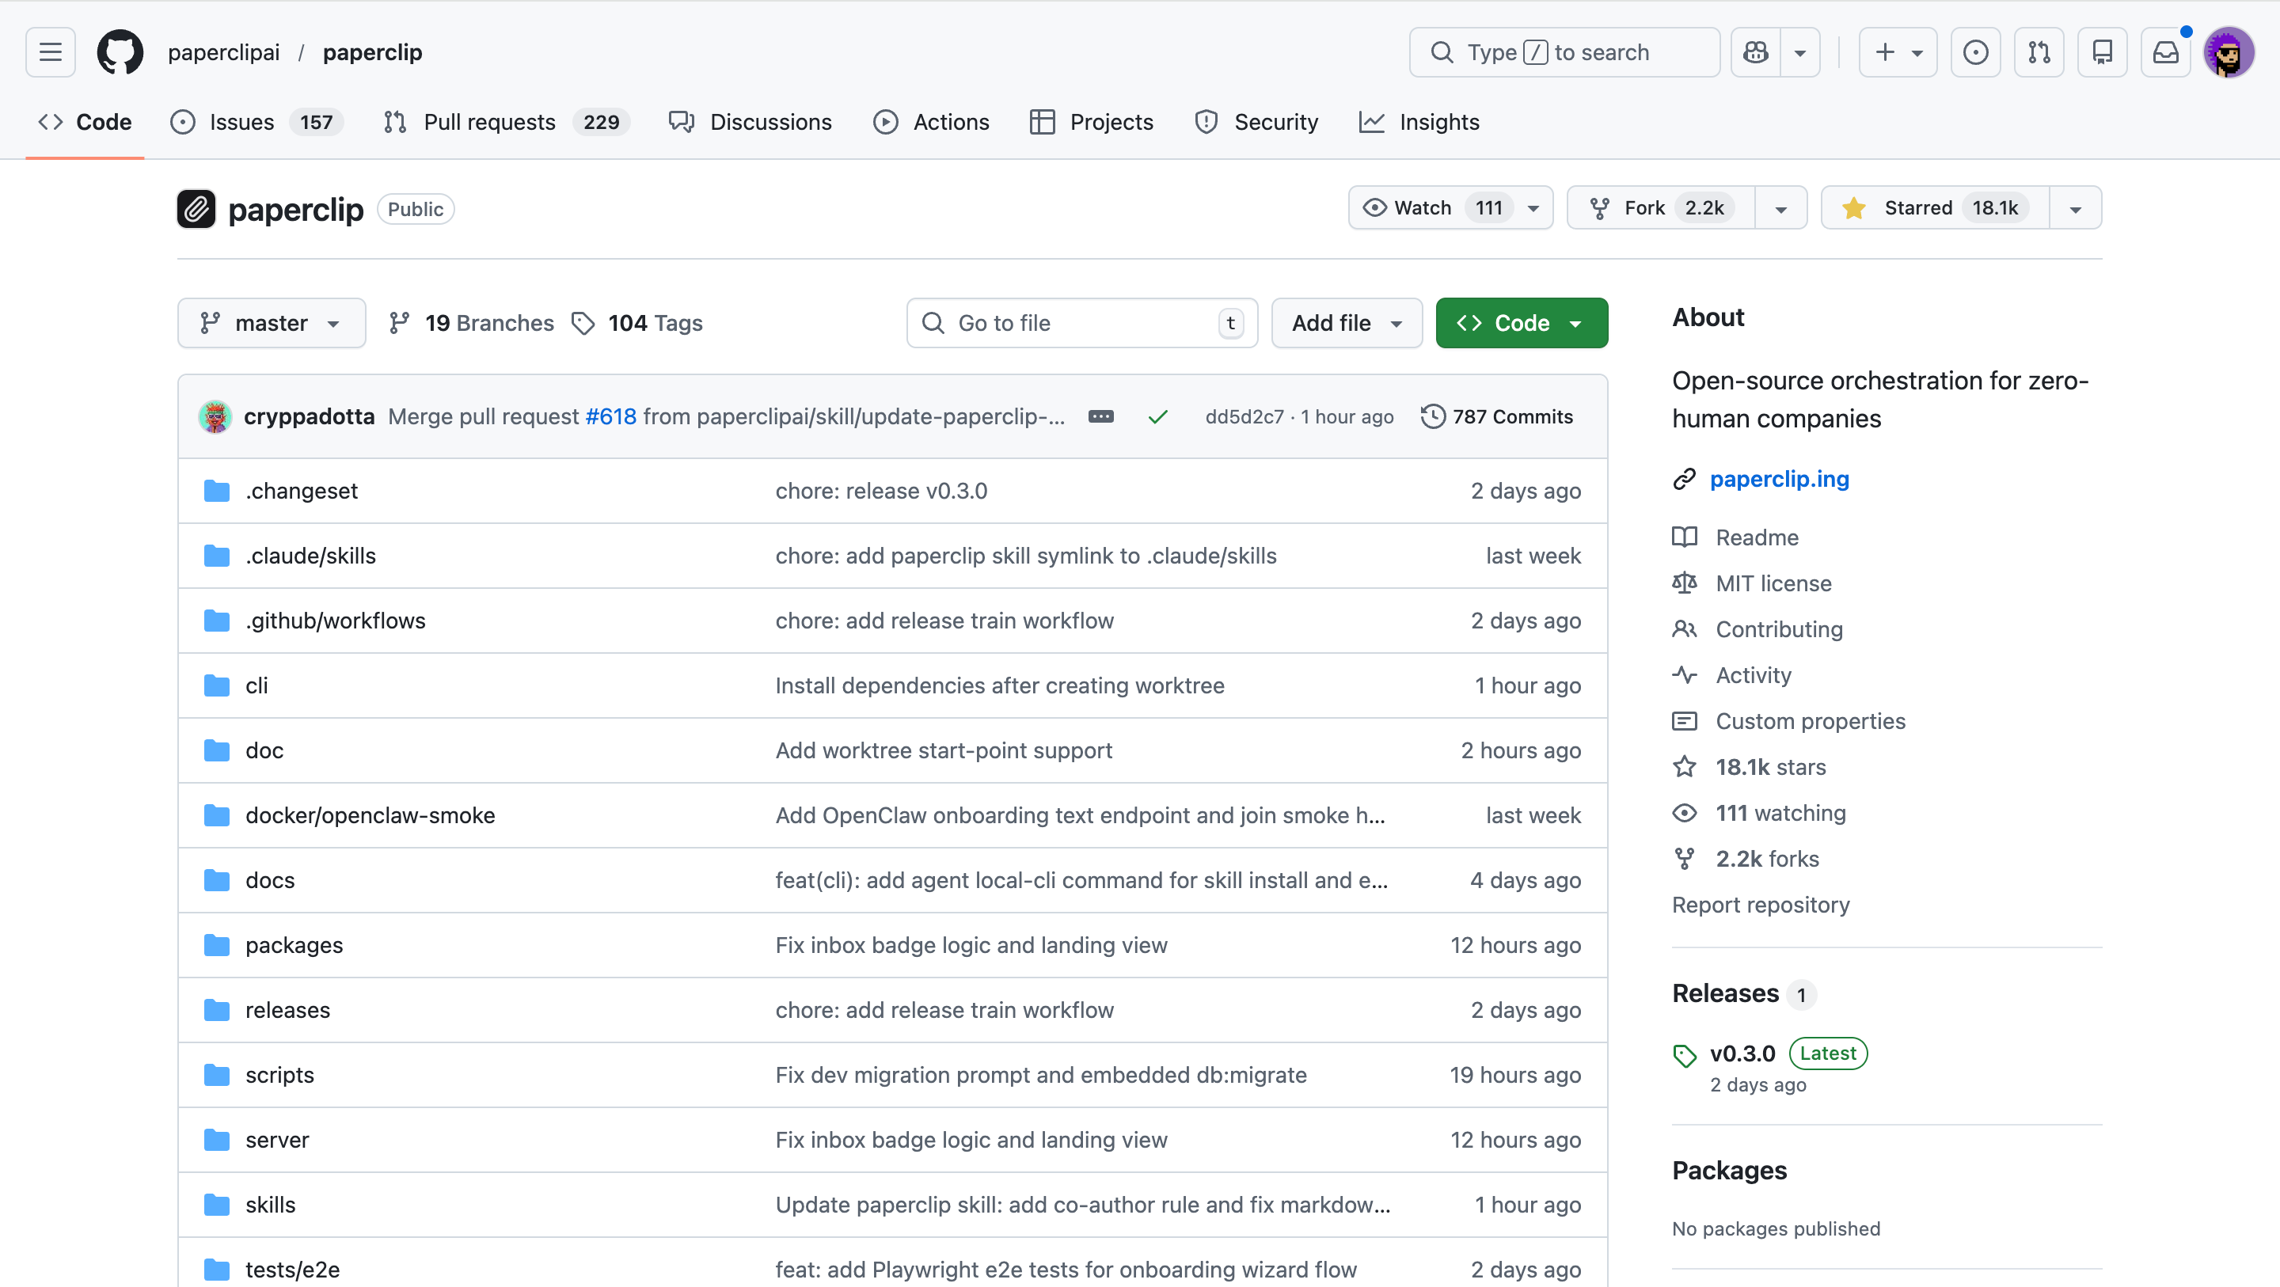Open the global pull requests icon
The width and height of the screenshot is (2280, 1287).
click(x=2039, y=52)
